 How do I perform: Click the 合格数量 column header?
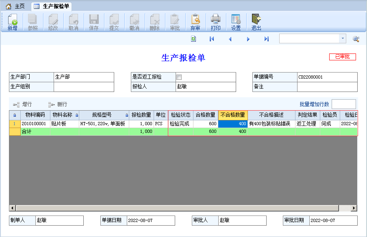(x=206, y=115)
